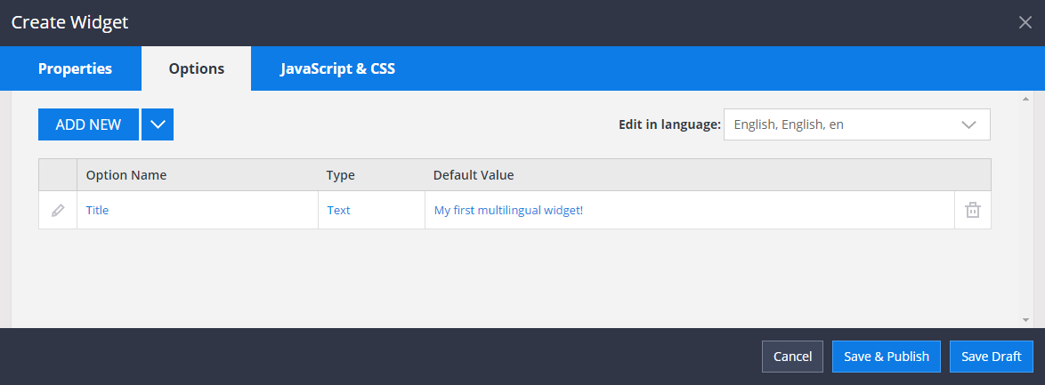
Task: Click the Type column header
Action: tap(341, 175)
